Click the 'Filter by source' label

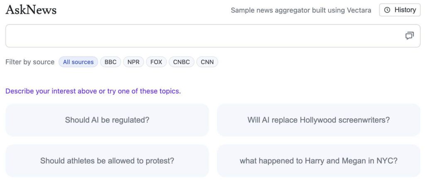(x=30, y=62)
